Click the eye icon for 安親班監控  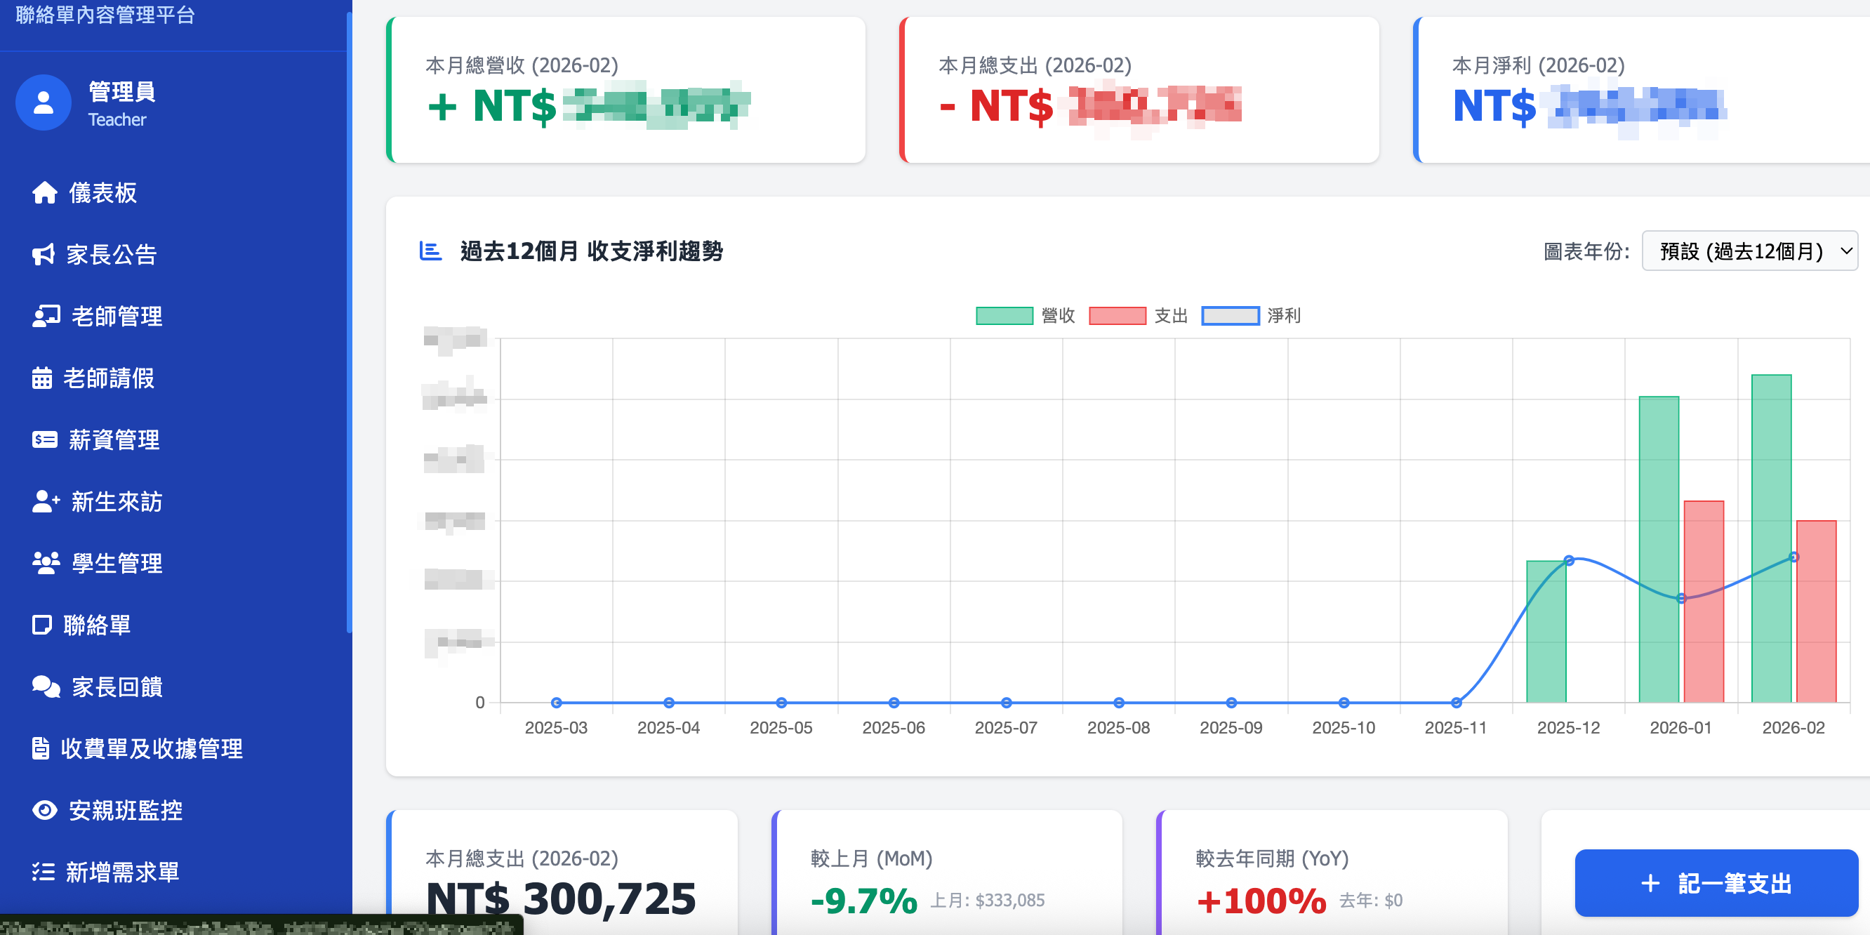coord(44,810)
